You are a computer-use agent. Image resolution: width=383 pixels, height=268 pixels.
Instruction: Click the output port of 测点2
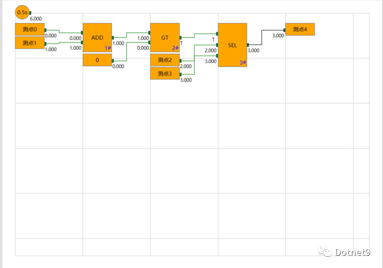(x=181, y=60)
